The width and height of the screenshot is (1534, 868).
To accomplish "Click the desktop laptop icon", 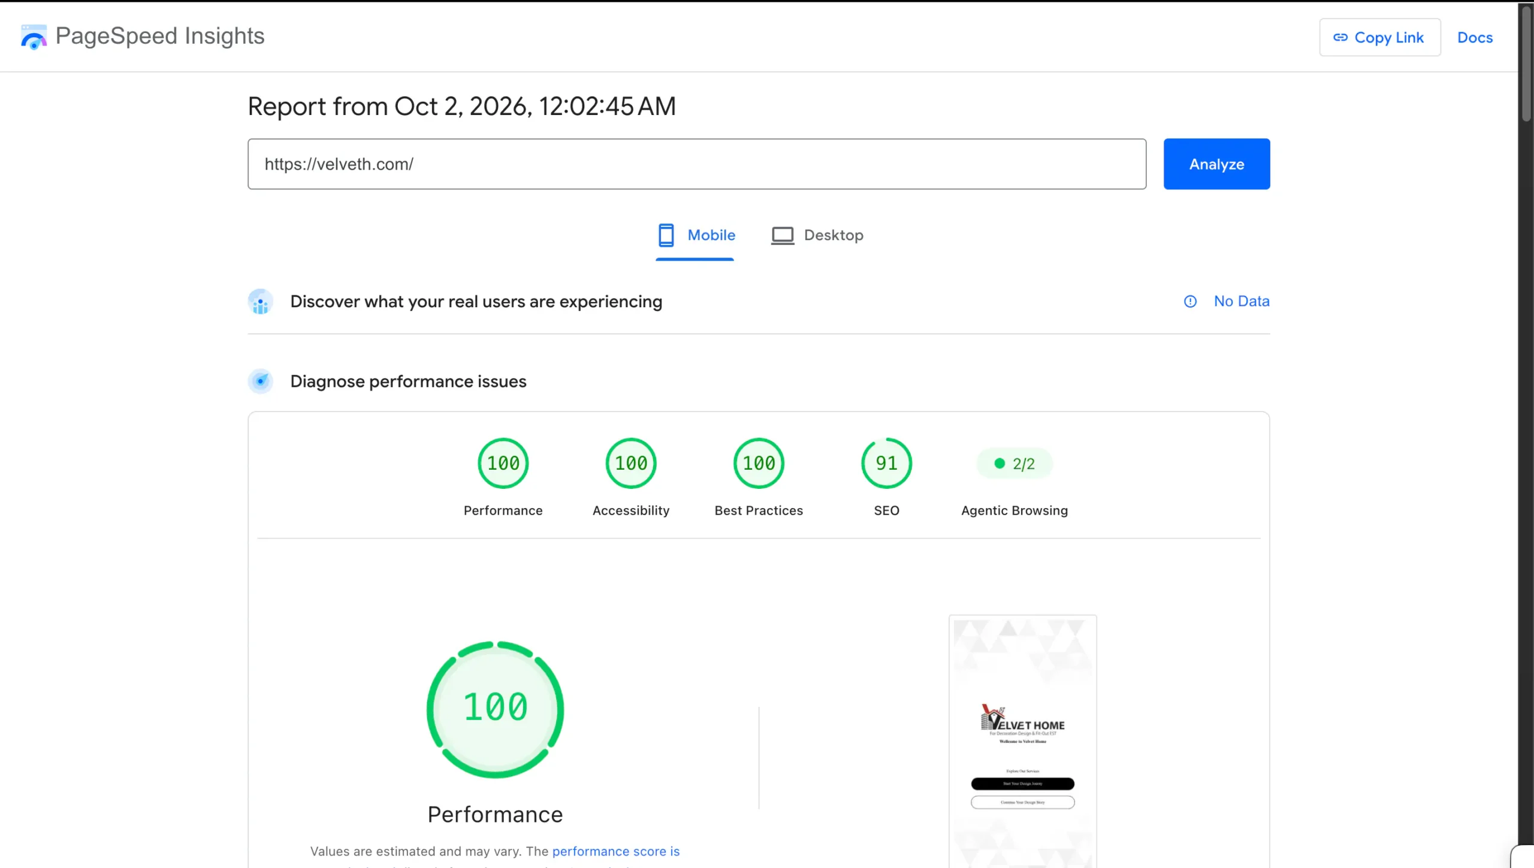I will (782, 235).
